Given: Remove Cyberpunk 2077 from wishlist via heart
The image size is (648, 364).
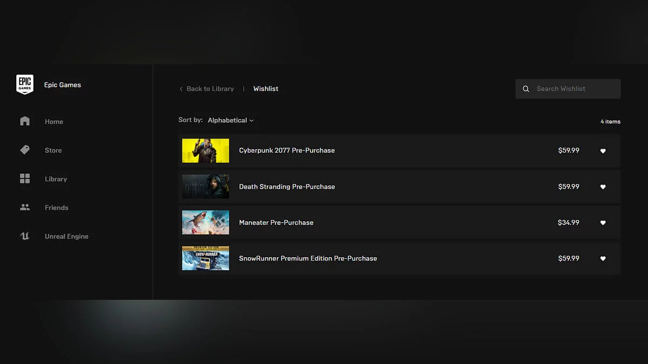Looking at the screenshot, I should (603, 151).
